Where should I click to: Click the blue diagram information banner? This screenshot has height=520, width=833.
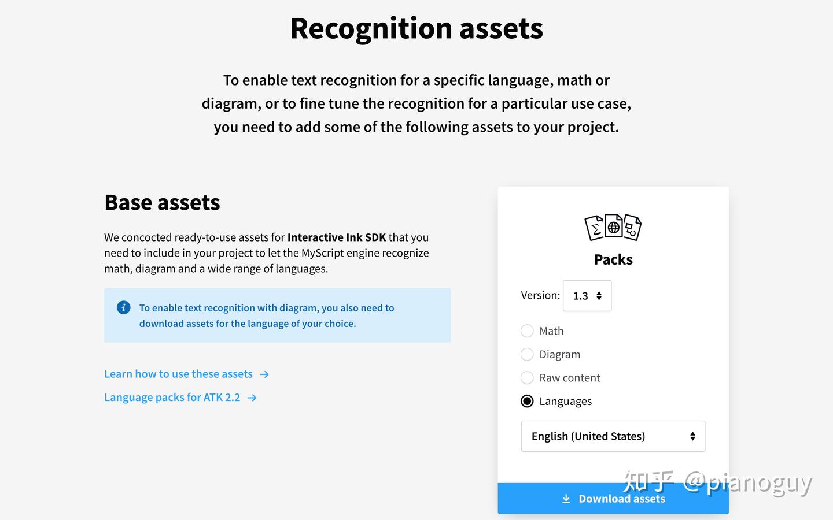point(277,315)
